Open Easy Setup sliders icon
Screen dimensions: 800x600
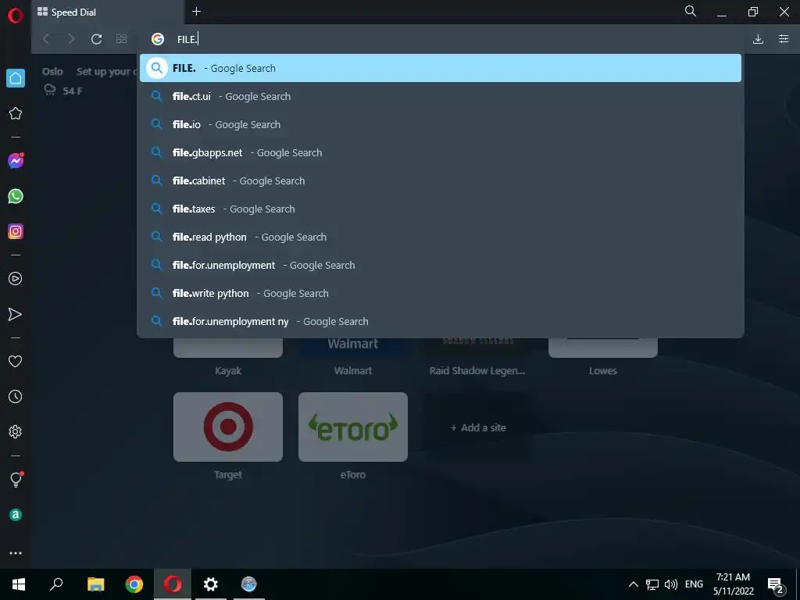pos(784,39)
